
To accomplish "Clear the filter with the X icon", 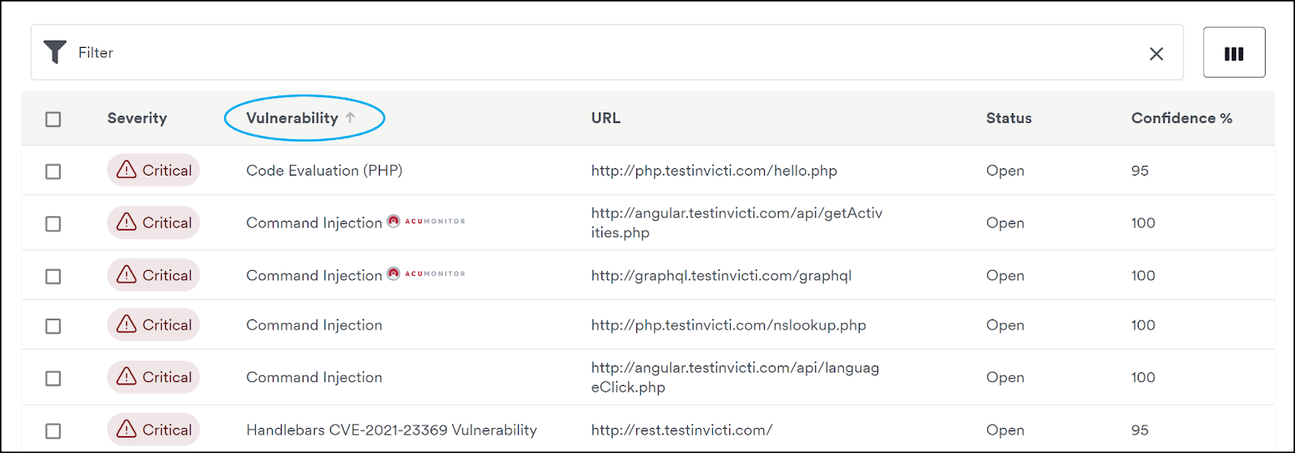I will [1157, 53].
